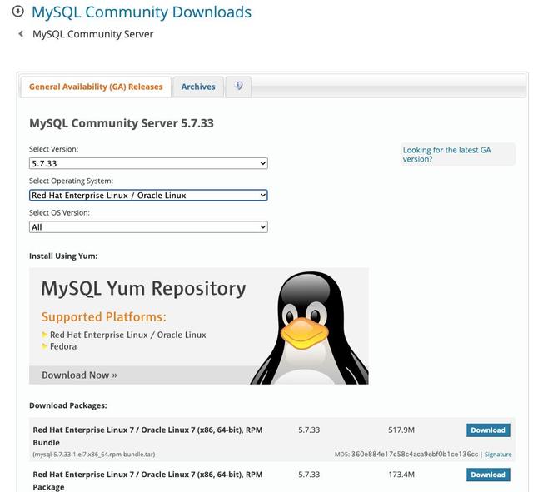533x492 pixels.
Task: Click the 'Install Using Yum:' label
Action: [x=63, y=256]
